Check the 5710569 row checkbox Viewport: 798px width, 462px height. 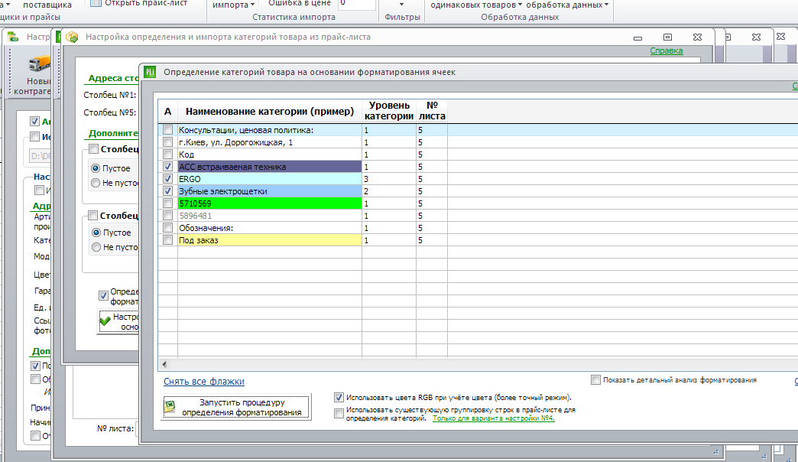coord(167,203)
